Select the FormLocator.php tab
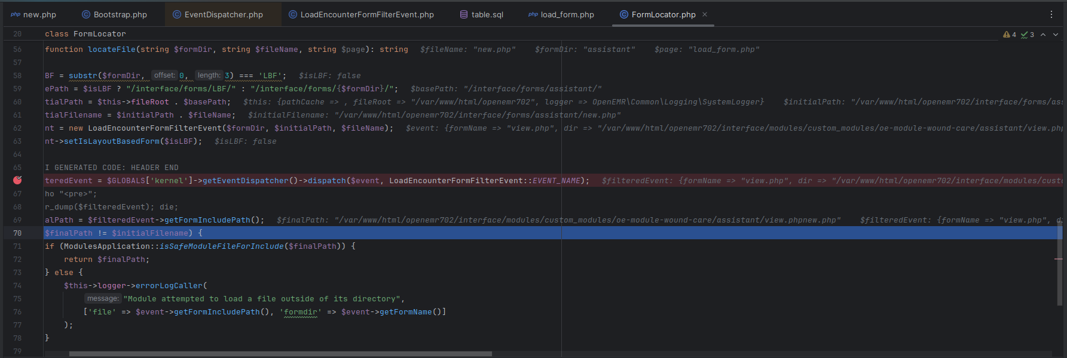The image size is (1067, 358). [664, 14]
